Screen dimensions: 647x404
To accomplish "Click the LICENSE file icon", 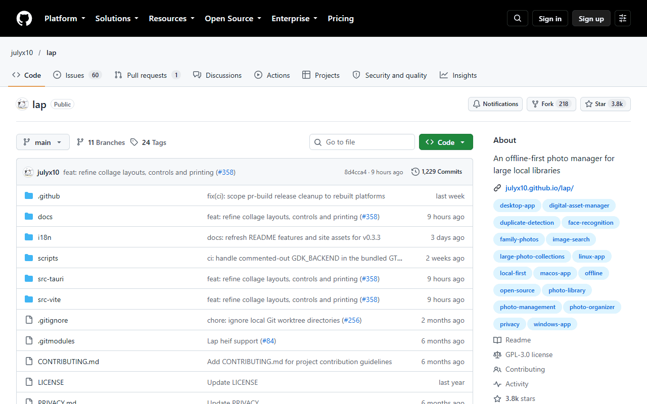I will [29, 382].
